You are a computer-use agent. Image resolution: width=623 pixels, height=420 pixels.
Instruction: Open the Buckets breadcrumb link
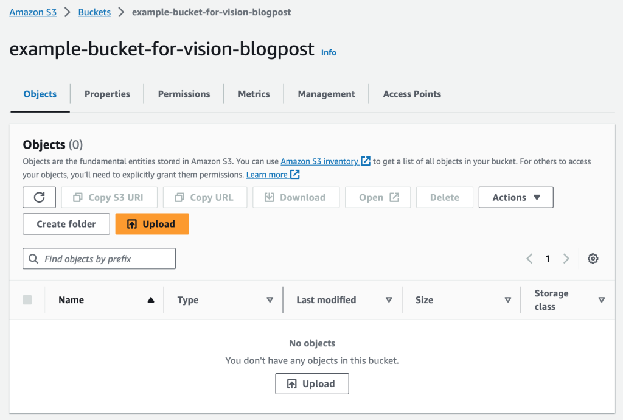pos(94,12)
